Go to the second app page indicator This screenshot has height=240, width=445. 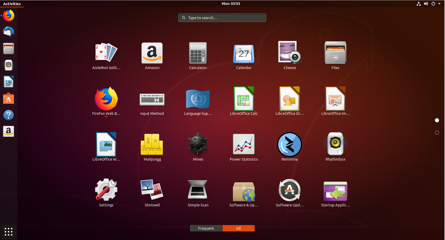(x=437, y=133)
